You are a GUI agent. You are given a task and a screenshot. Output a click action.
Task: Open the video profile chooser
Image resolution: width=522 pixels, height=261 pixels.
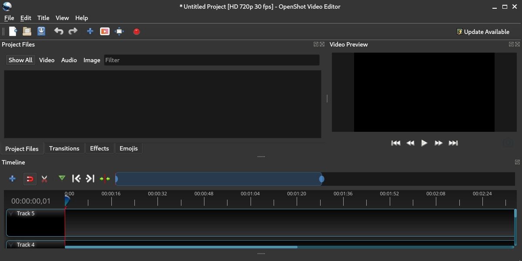[119, 31]
